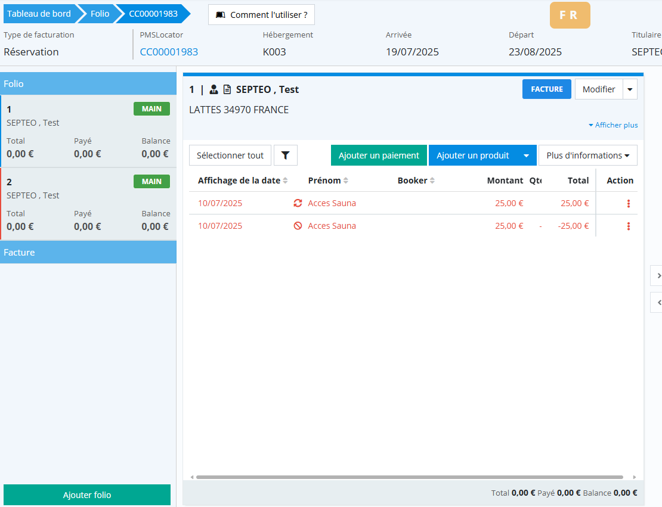Click the filter funnel icon
This screenshot has width=662, height=507.
pos(285,155)
